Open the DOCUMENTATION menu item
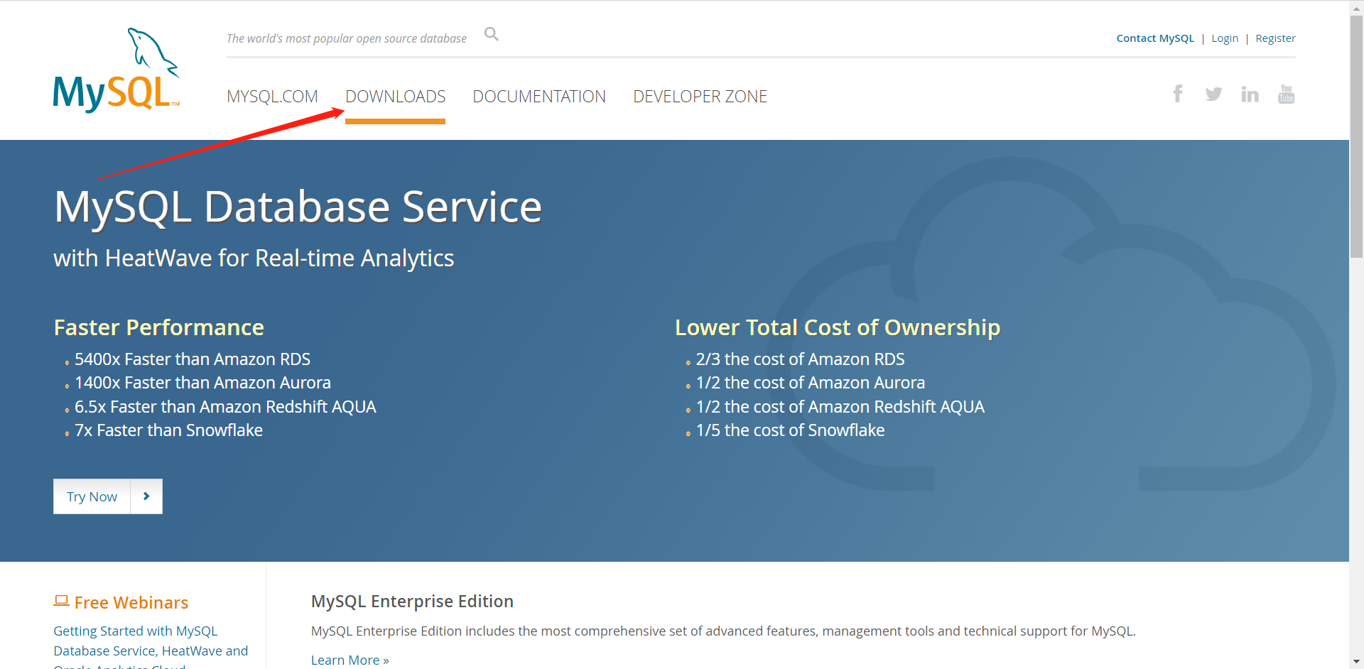This screenshot has height=669, width=1364. [539, 97]
